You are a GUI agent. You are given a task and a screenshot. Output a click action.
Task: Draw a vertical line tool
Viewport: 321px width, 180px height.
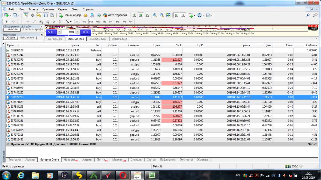coord(21,22)
